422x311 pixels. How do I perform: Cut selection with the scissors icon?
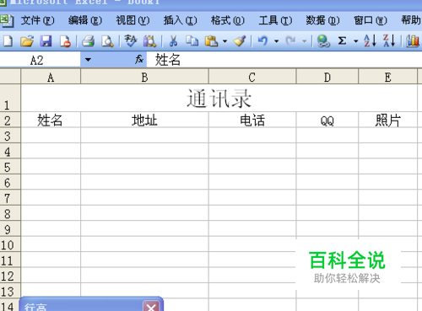pos(173,41)
